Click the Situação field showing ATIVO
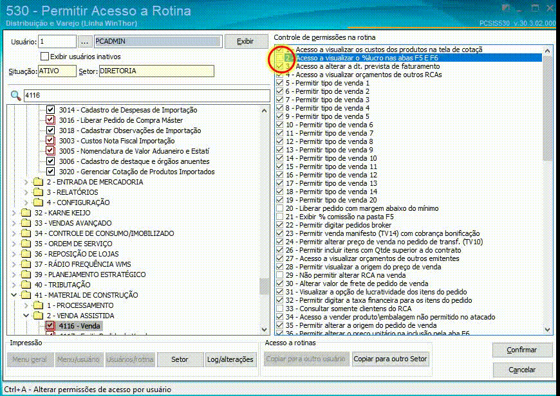Image resolution: width=560 pixels, height=396 pixels. [57, 71]
